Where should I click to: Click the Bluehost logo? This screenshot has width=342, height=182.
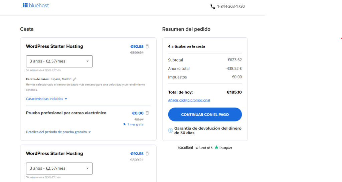tap(36, 5)
